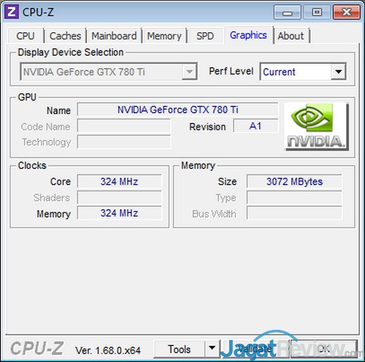Click the empty Shaders clock field
The width and height of the screenshot is (365, 362).
(x=119, y=197)
